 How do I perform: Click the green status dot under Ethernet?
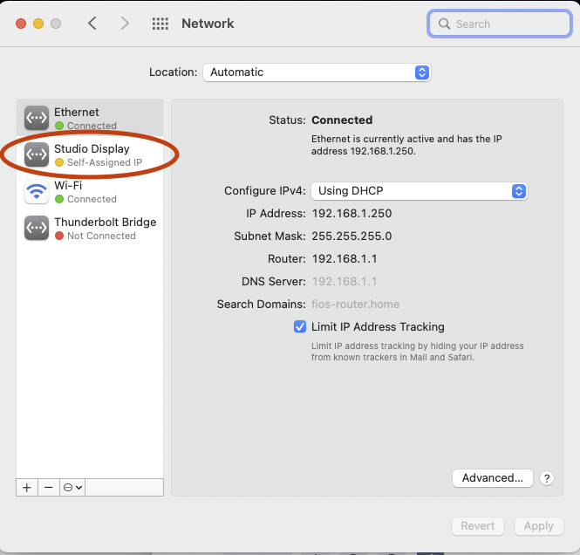pyautogui.click(x=59, y=126)
